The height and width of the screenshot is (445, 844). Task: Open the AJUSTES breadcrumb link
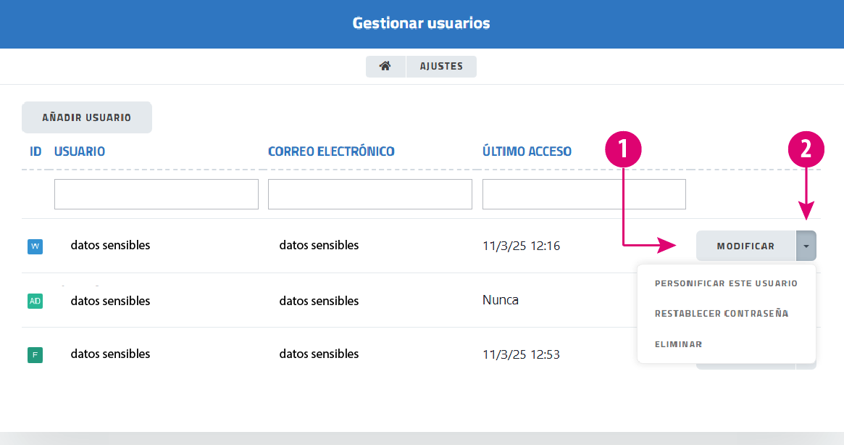coord(441,67)
